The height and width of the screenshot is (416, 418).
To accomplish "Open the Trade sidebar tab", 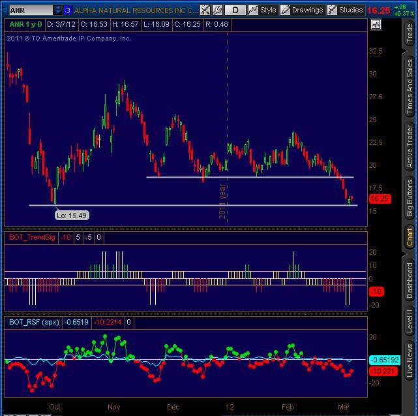I will click(x=410, y=33).
